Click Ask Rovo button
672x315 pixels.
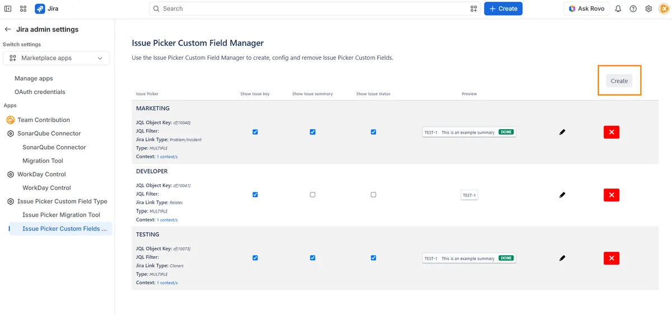point(586,8)
